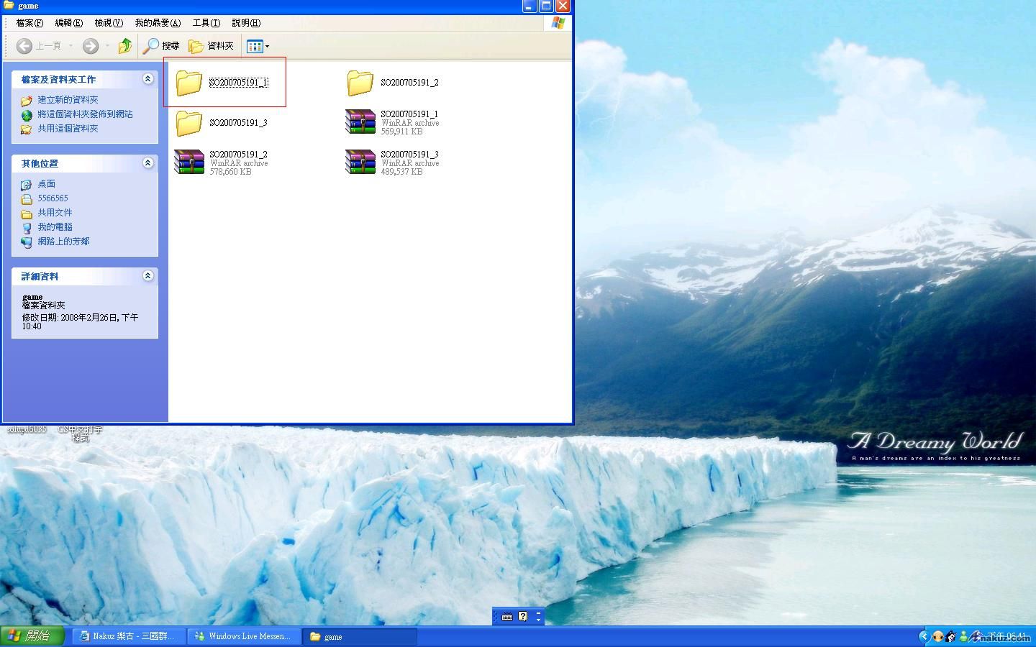1036x647 pixels.
Task: Switch to Windows Live Messenger taskbar button
Action: 244,636
